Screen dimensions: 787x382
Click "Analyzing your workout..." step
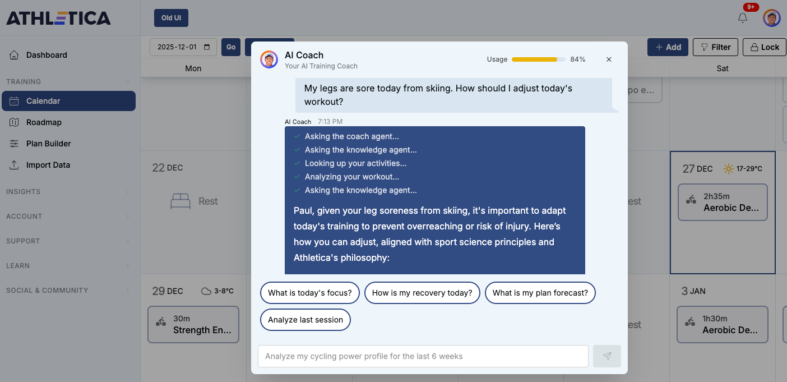click(352, 177)
